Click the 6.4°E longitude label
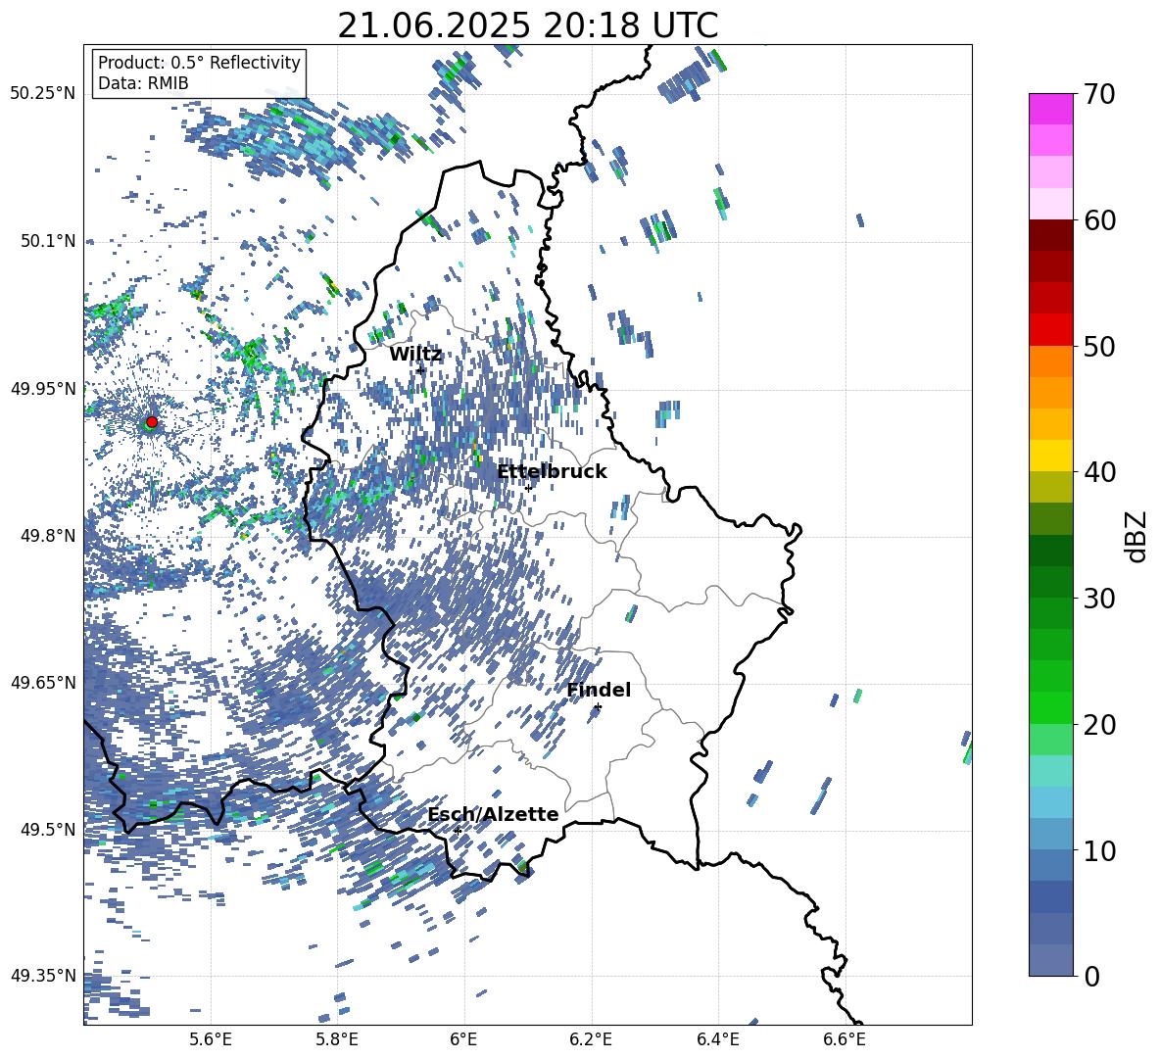This screenshot has width=1160, height=1059. (x=718, y=1039)
